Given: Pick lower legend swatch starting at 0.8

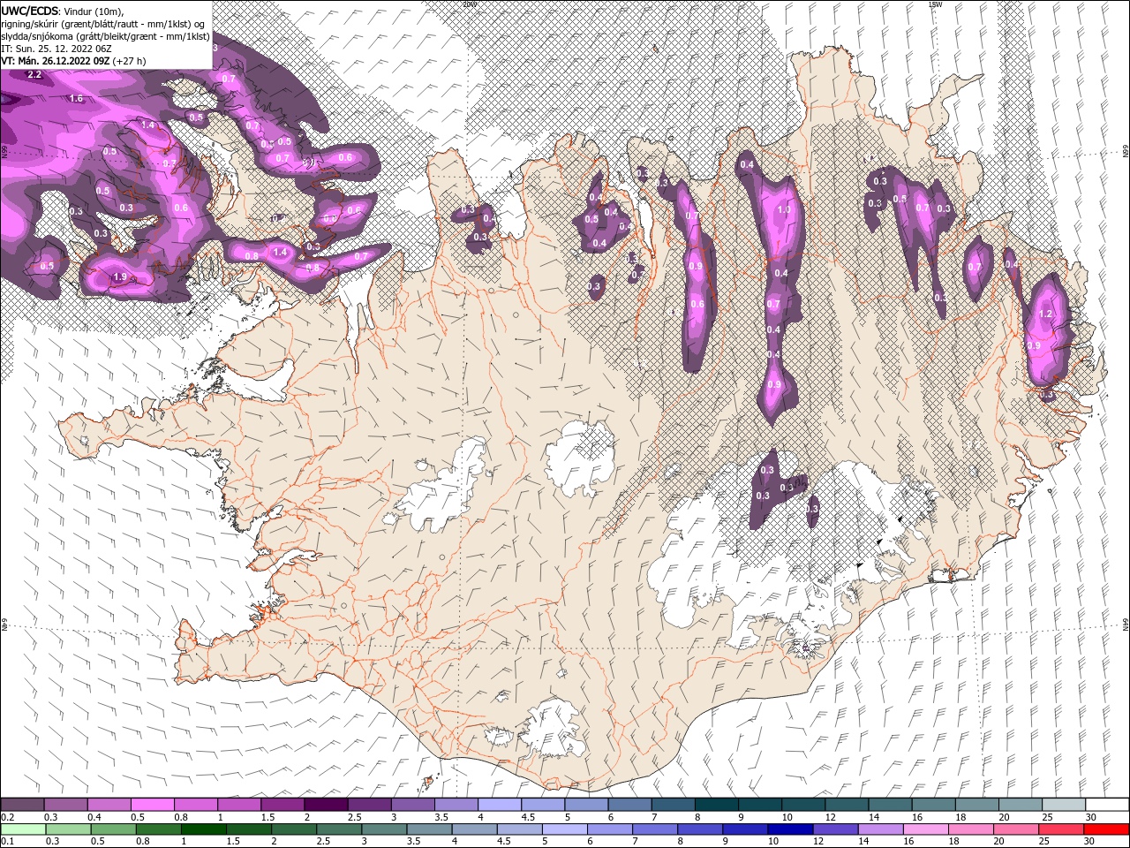Looking at the screenshot, I should [x=158, y=829].
